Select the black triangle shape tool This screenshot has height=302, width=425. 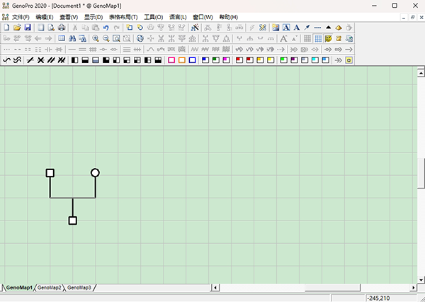(328, 28)
